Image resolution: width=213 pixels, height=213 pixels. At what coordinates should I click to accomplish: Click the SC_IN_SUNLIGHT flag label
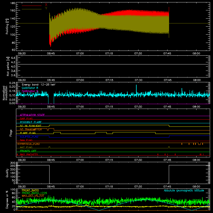31,126
